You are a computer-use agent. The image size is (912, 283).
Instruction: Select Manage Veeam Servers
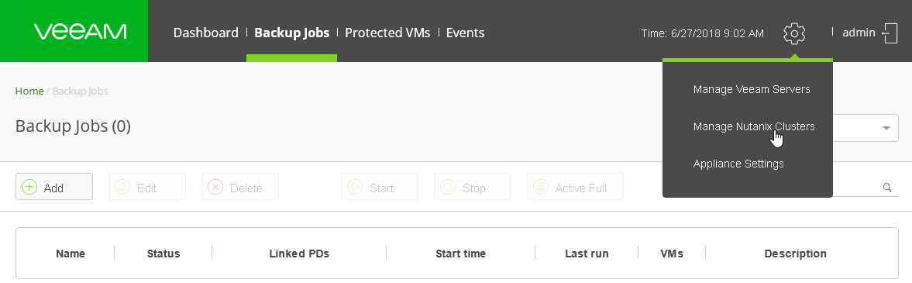752,89
